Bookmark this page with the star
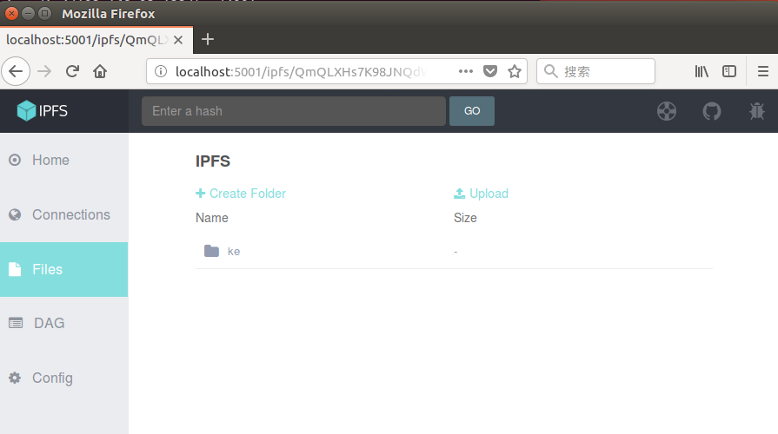Image resolution: width=778 pixels, height=434 pixels. point(515,71)
